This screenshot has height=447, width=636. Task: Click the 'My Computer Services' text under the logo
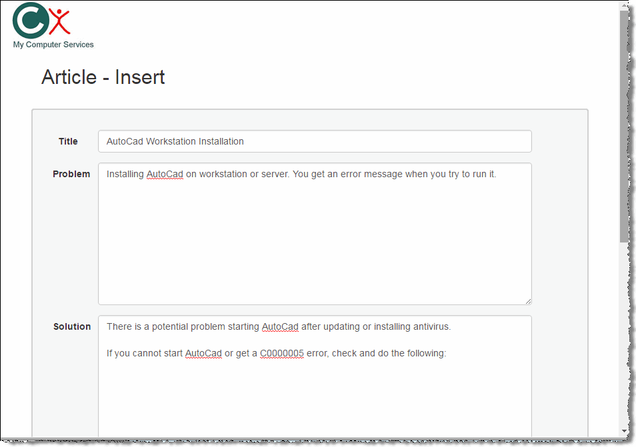[x=53, y=45]
